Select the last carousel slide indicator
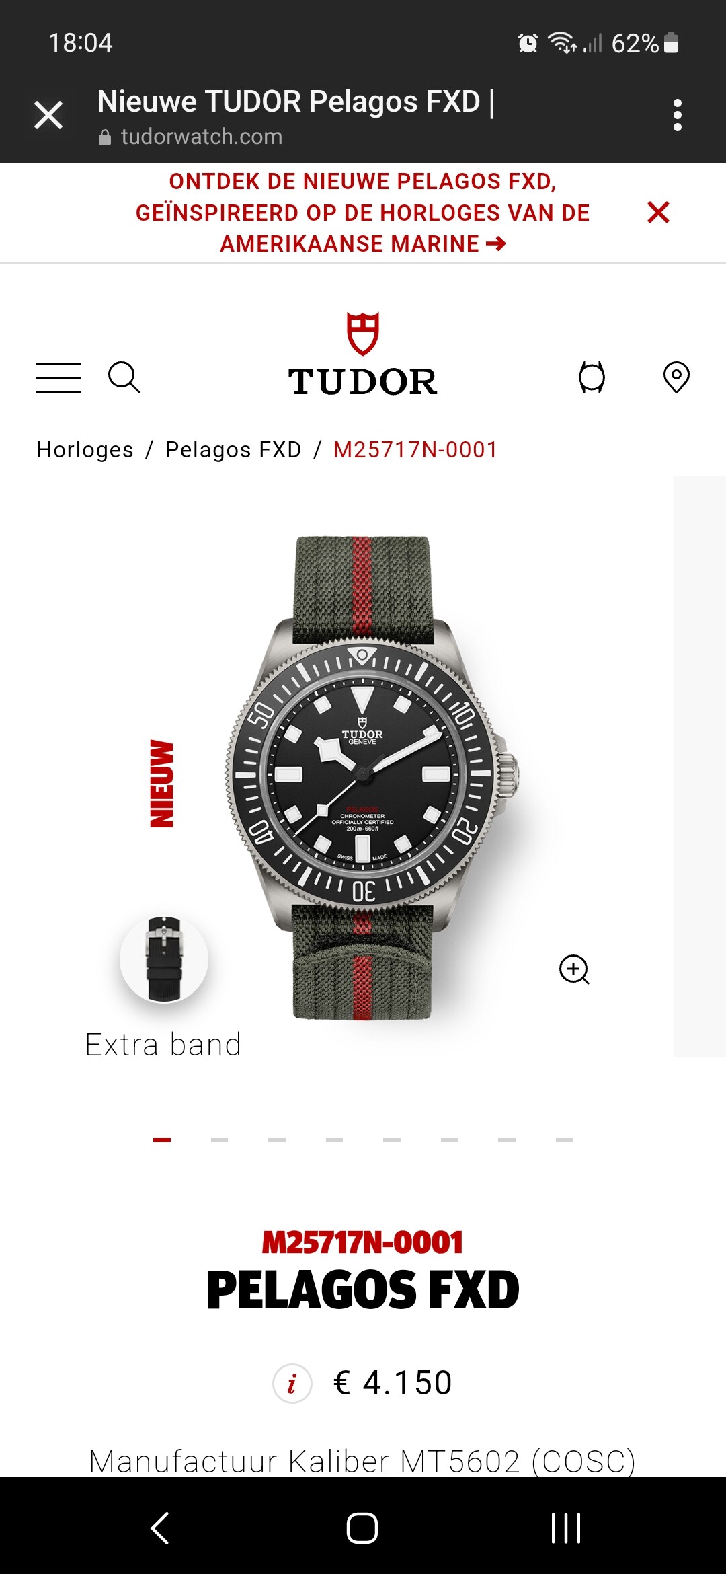This screenshot has height=1574, width=726. [565, 1140]
